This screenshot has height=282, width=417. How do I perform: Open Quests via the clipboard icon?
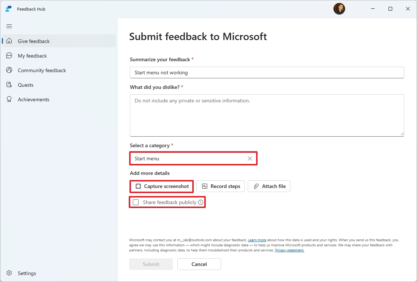(x=9, y=85)
